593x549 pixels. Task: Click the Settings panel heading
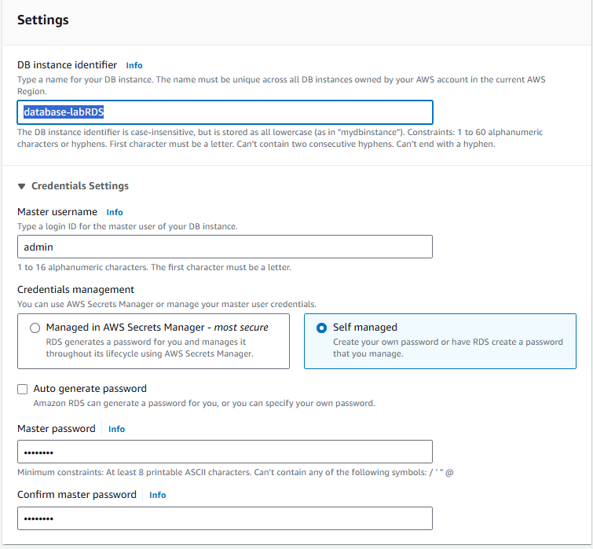(x=43, y=20)
